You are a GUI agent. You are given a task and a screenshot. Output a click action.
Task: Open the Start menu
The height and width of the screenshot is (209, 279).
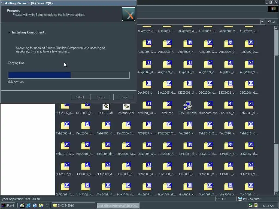(8, 205)
